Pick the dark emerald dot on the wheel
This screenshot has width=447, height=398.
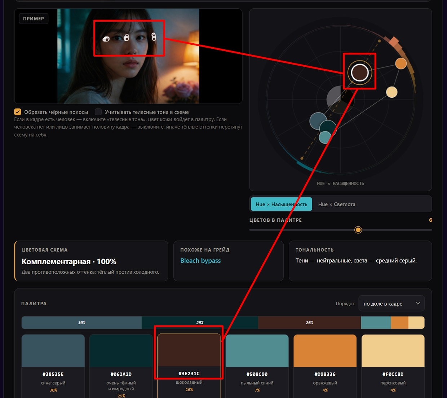pos(328,128)
